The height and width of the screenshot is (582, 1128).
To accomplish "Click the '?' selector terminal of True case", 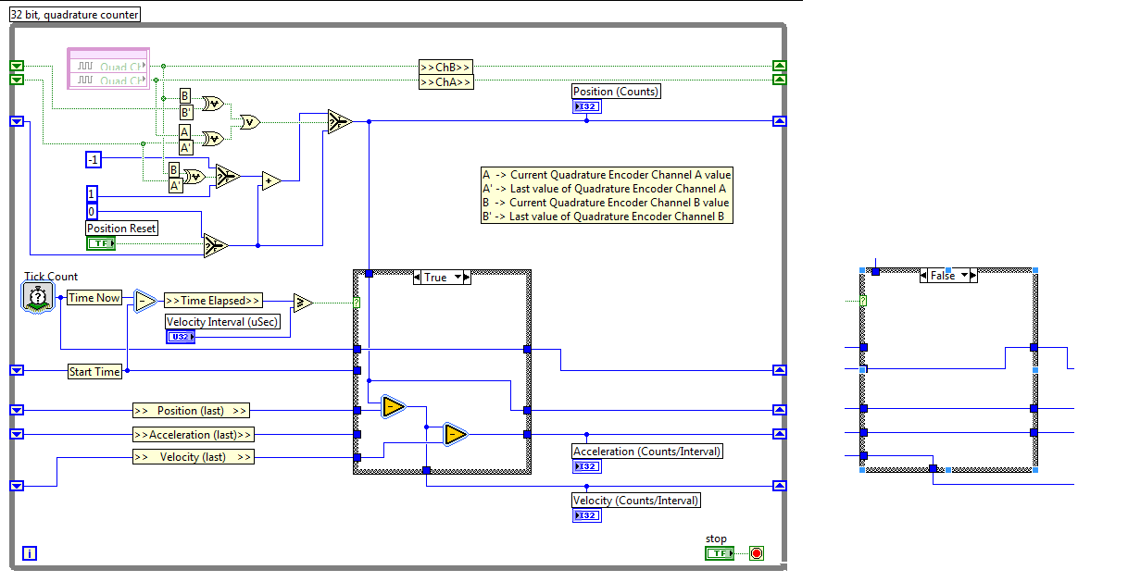I will (x=357, y=303).
